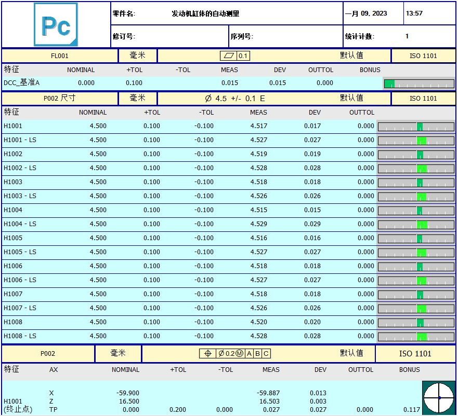Click the flatness symbol in FL001 header
The height and width of the screenshot is (416, 458).
pyautogui.click(x=228, y=56)
